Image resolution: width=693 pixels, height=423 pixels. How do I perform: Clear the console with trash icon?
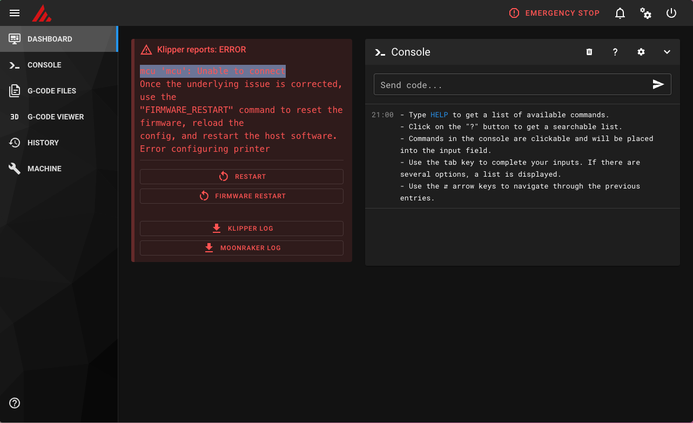click(x=589, y=52)
